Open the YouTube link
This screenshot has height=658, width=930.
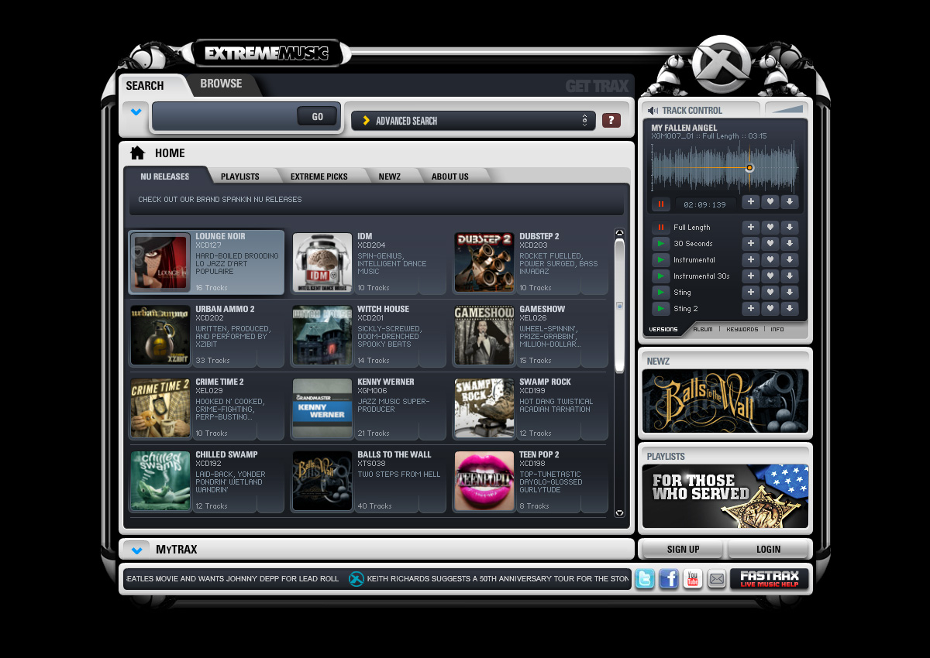(693, 578)
